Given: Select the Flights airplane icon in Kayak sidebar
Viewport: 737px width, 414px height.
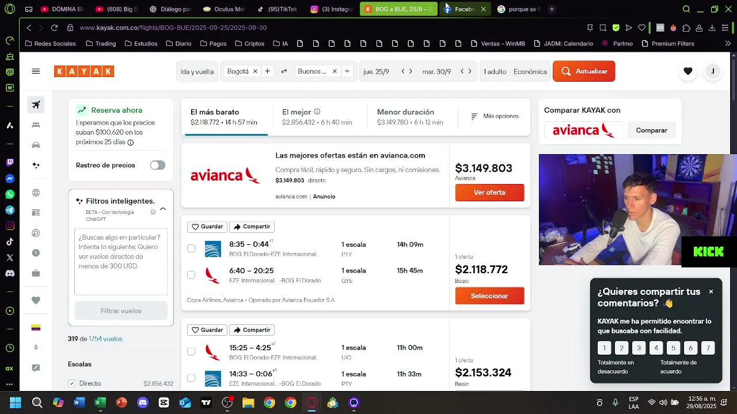Looking at the screenshot, I should tap(36, 105).
